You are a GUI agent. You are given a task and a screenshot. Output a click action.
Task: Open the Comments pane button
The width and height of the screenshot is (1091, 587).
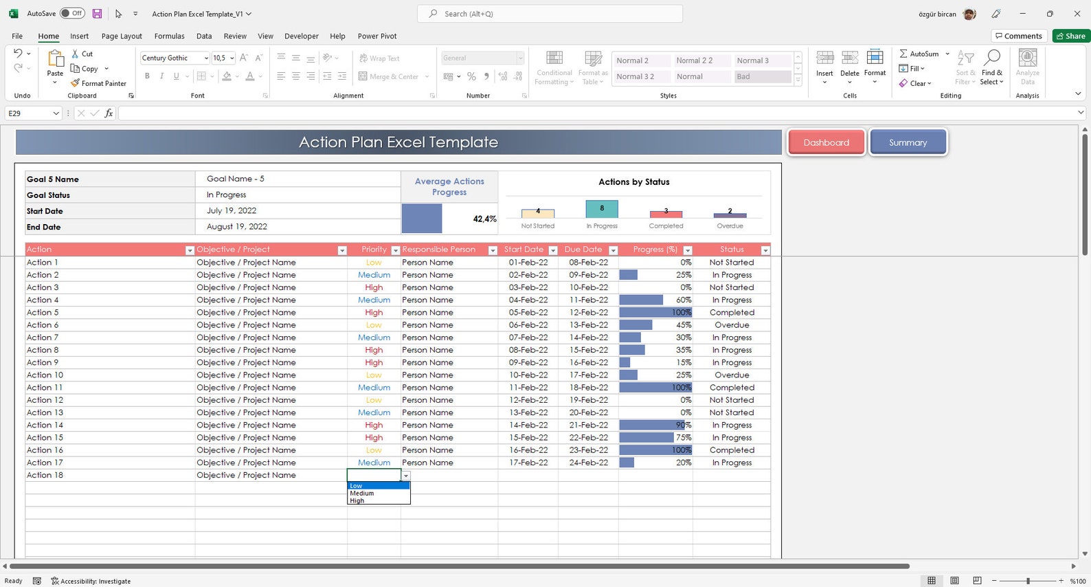pos(1018,36)
